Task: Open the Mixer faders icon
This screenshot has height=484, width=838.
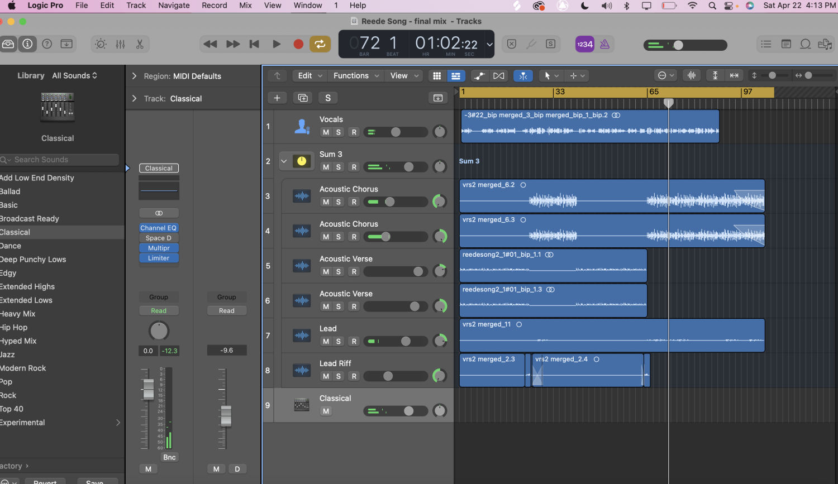Action: [x=120, y=44]
